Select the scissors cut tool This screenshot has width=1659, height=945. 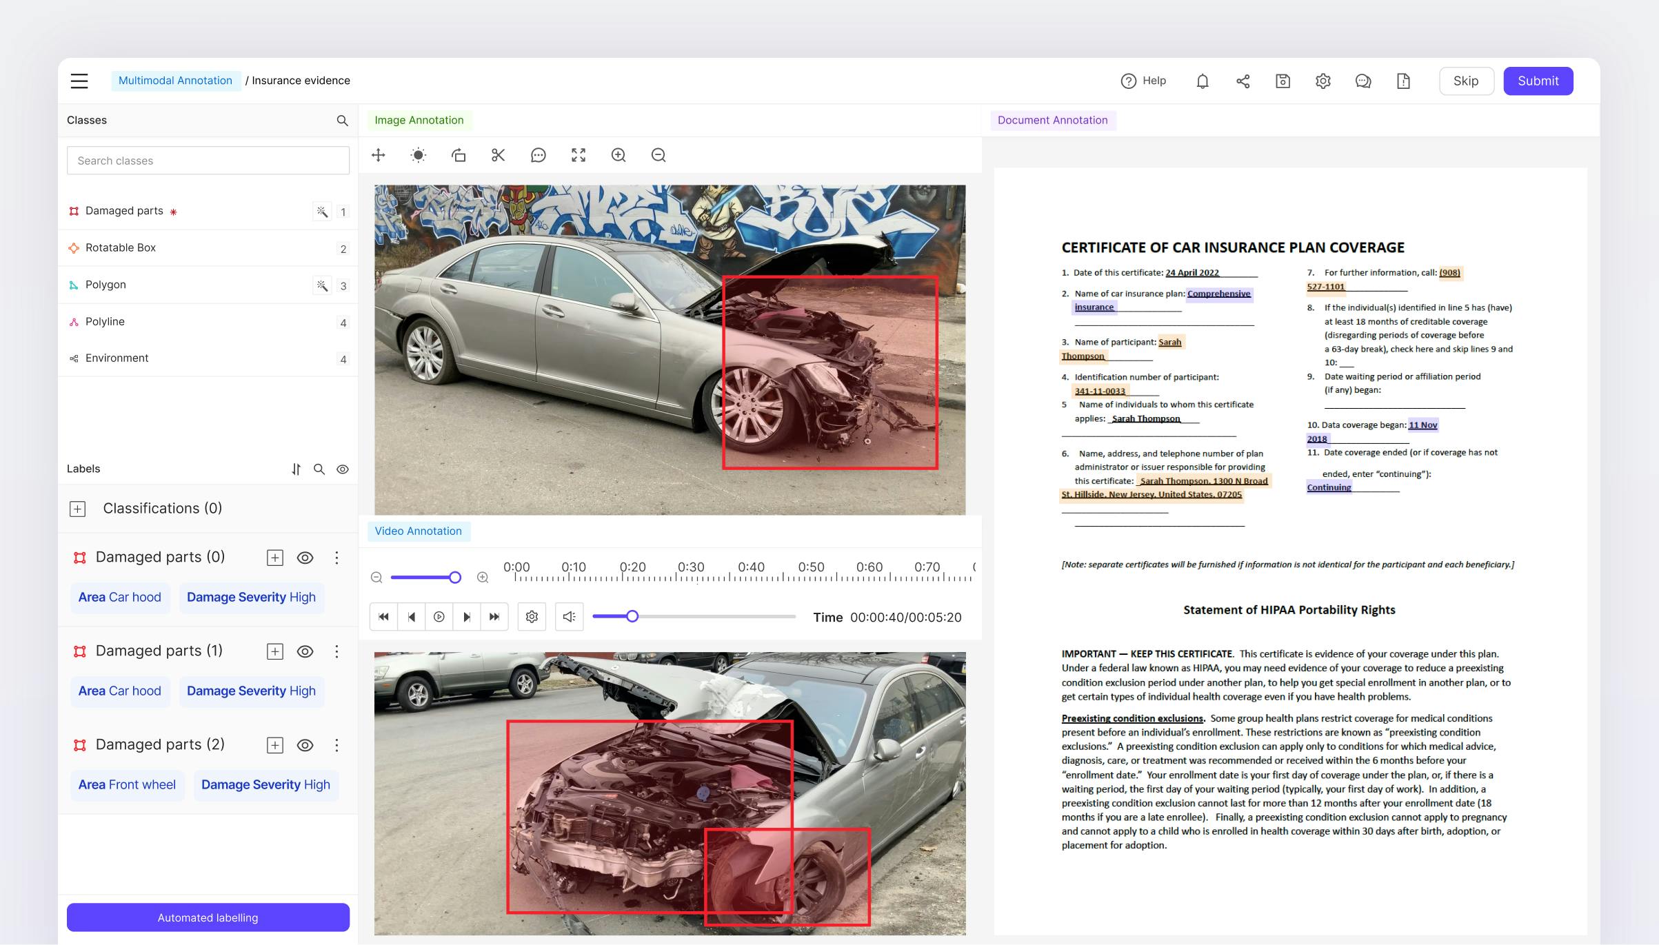click(498, 155)
